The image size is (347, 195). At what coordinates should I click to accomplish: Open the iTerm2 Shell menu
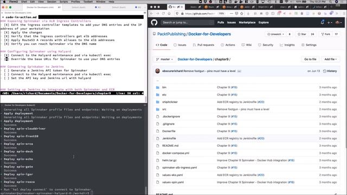coord(24,2)
